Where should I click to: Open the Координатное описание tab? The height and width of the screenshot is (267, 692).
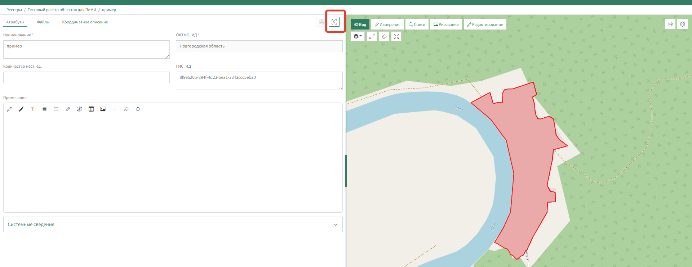(85, 22)
